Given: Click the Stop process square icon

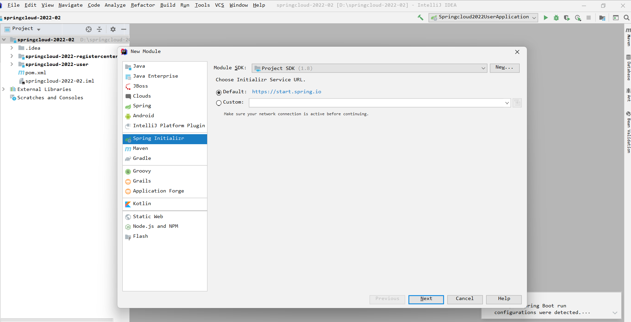Looking at the screenshot, I should [x=589, y=18].
